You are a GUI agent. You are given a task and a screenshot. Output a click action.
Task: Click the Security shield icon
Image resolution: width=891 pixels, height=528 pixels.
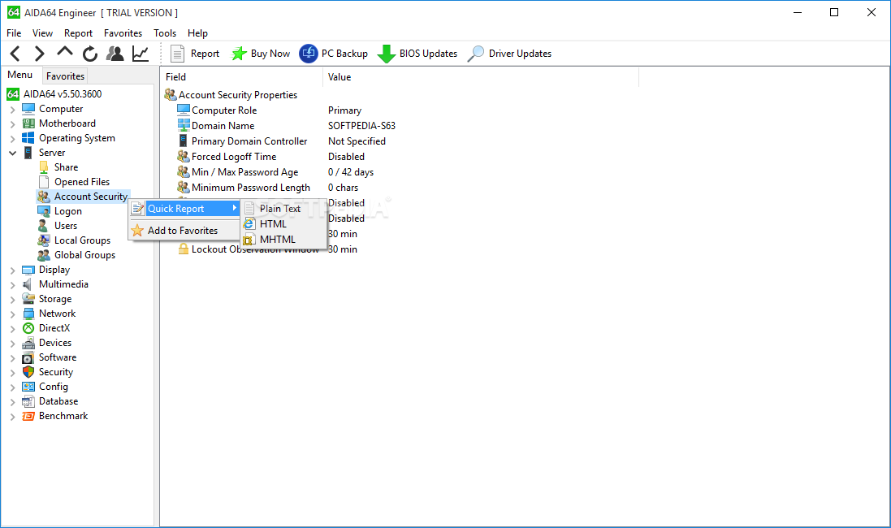pos(28,372)
